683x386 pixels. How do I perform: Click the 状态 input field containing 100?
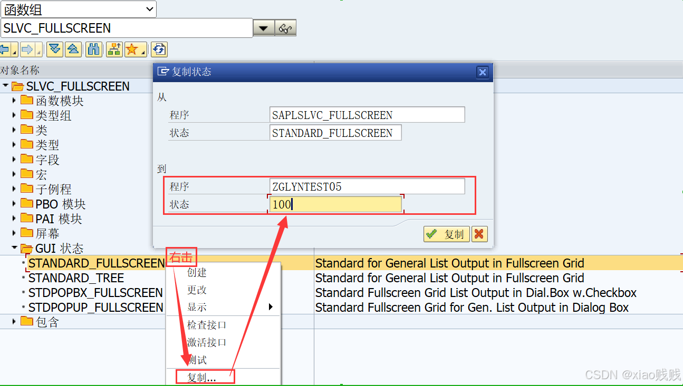(335, 203)
